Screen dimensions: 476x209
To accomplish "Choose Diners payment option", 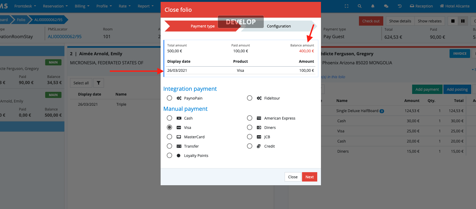I will (x=250, y=127).
